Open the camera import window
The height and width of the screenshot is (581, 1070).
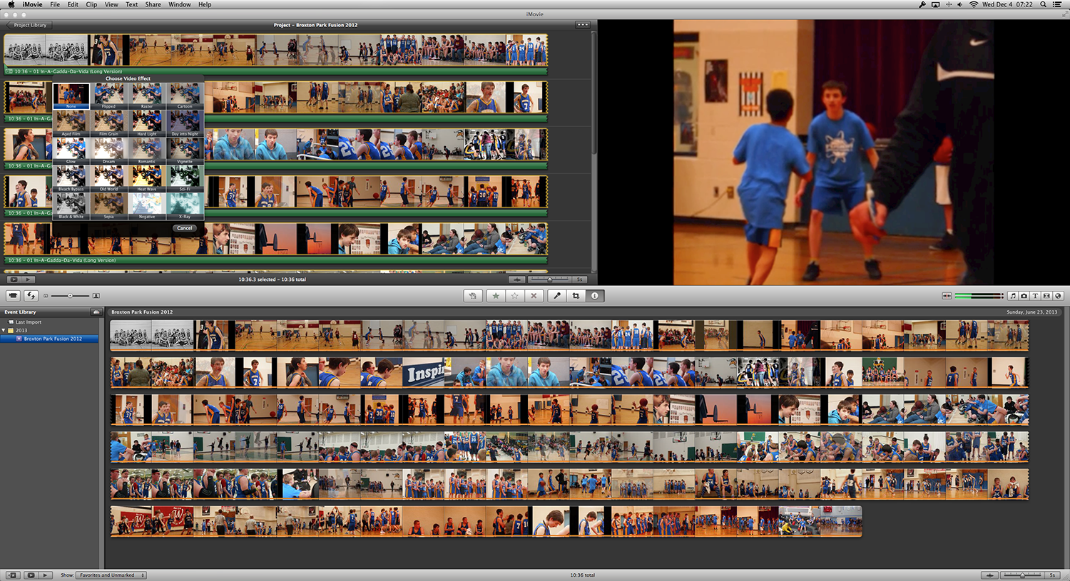tap(13, 295)
